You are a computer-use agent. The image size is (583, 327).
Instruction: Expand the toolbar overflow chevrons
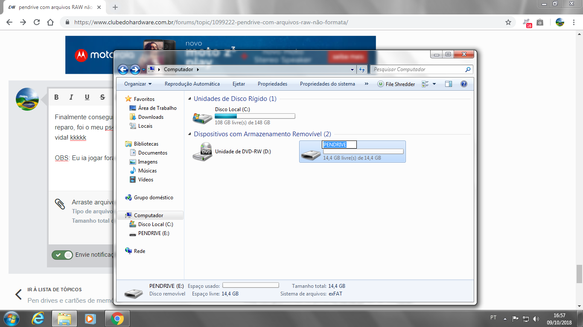pos(366,84)
